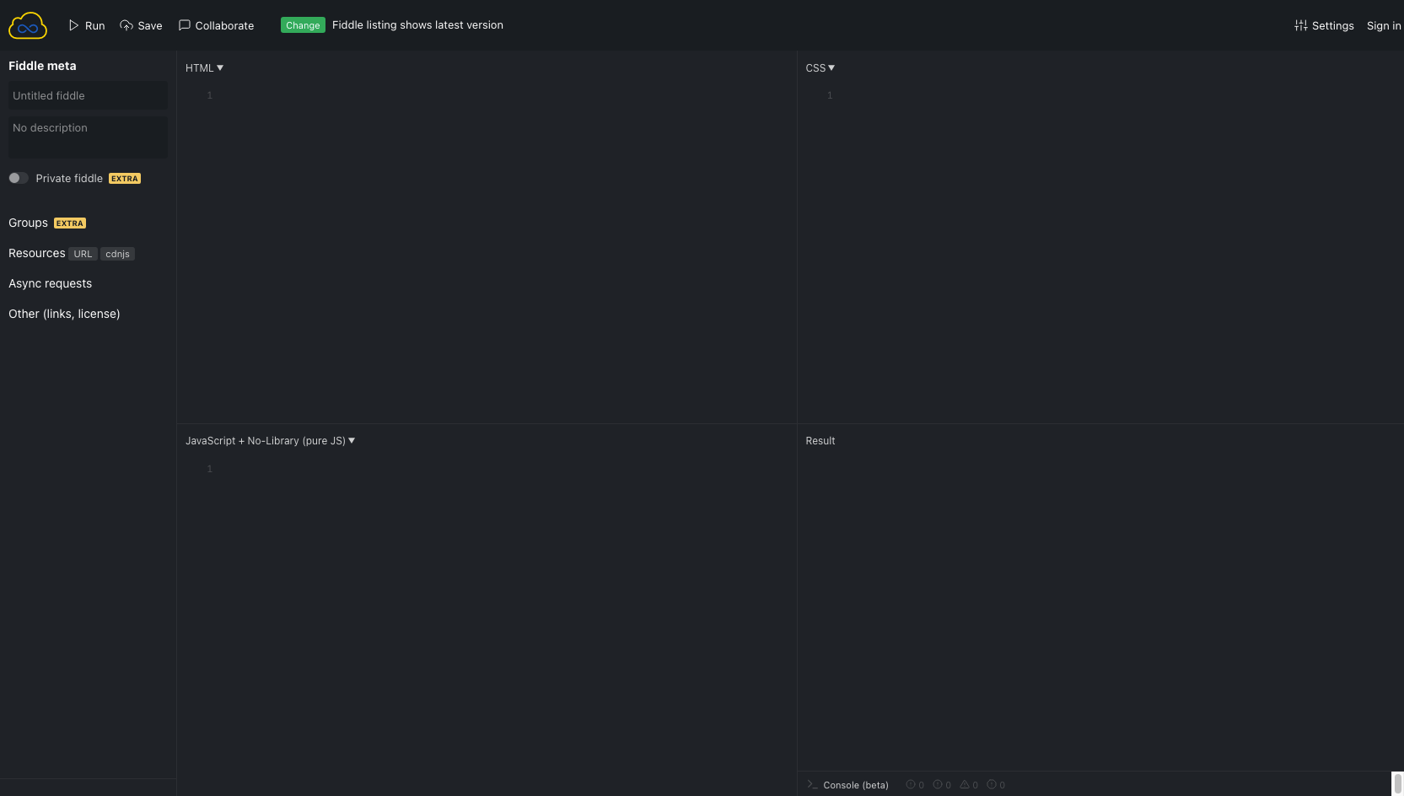1404x796 pixels.
Task: Run the fiddle with the play icon
Action: click(74, 25)
